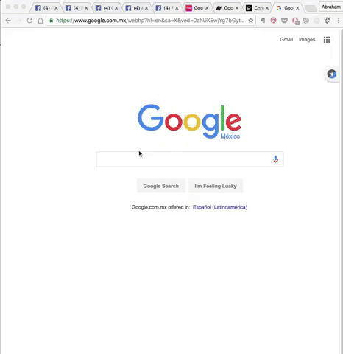Viewport: 343px width, 354px height.
Task: Open the Abraham profile switcher
Action: pyautogui.click(x=331, y=7)
